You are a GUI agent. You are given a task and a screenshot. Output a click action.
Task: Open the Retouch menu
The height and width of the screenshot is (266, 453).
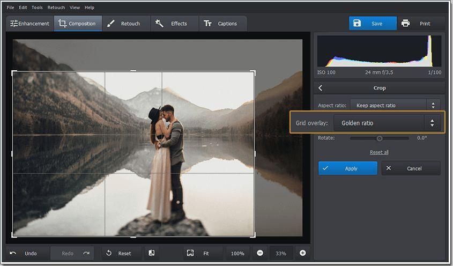point(56,8)
